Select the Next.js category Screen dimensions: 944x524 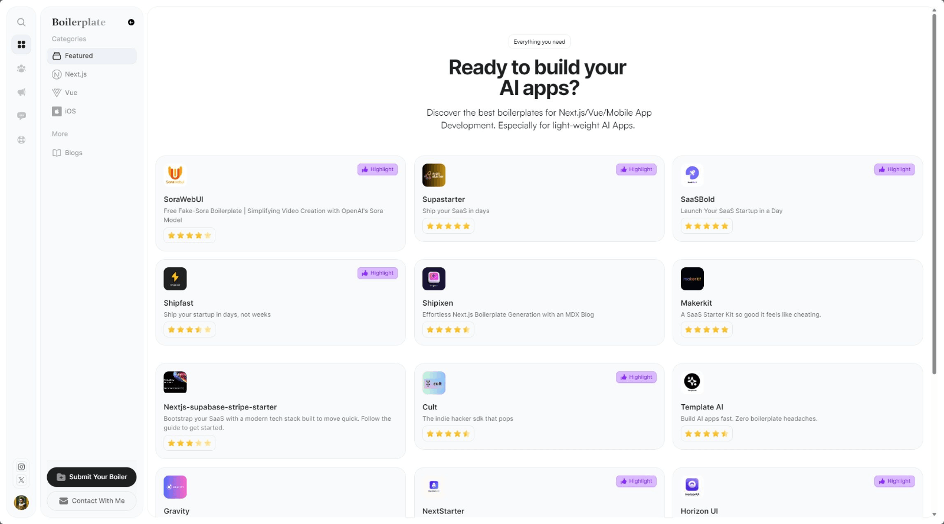point(91,74)
